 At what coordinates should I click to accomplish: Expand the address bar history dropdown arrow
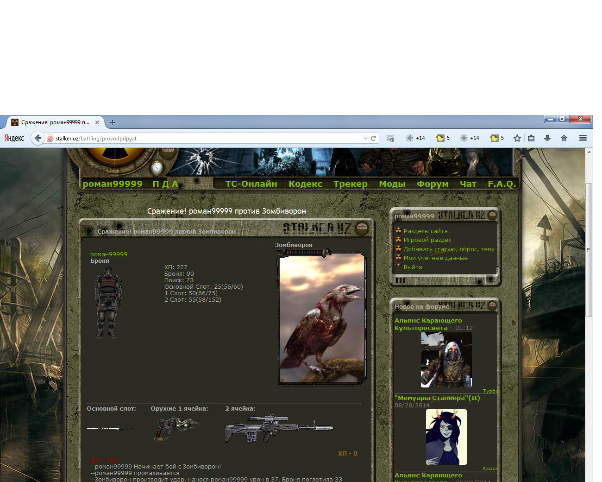coord(365,138)
